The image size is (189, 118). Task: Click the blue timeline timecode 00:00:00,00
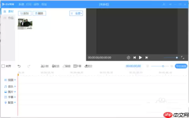133,66
